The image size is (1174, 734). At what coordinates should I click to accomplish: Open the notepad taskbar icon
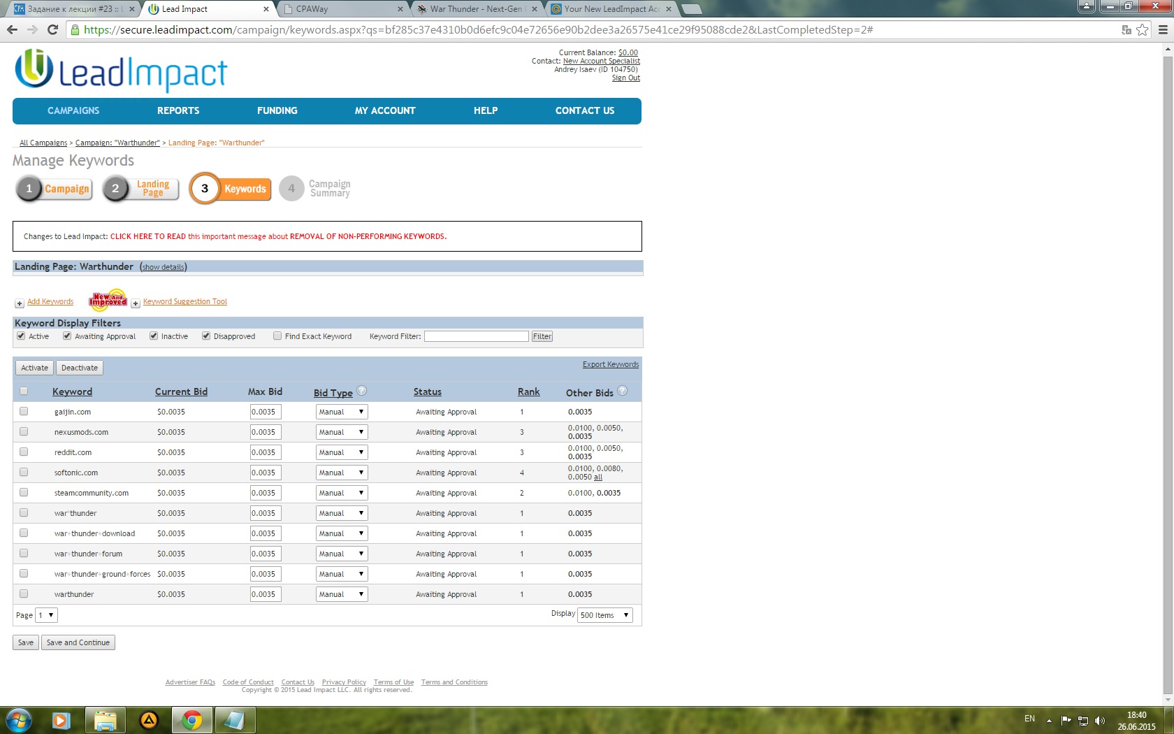click(234, 720)
